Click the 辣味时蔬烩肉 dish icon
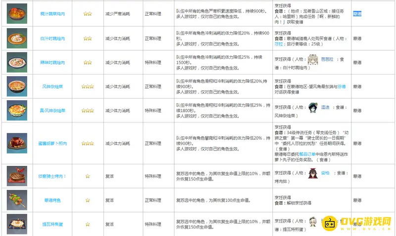Viewport: 396px width, 236px height. (x=17, y=62)
